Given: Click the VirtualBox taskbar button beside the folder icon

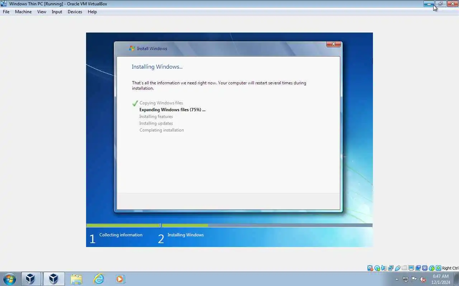Looking at the screenshot, I should 54,279.
